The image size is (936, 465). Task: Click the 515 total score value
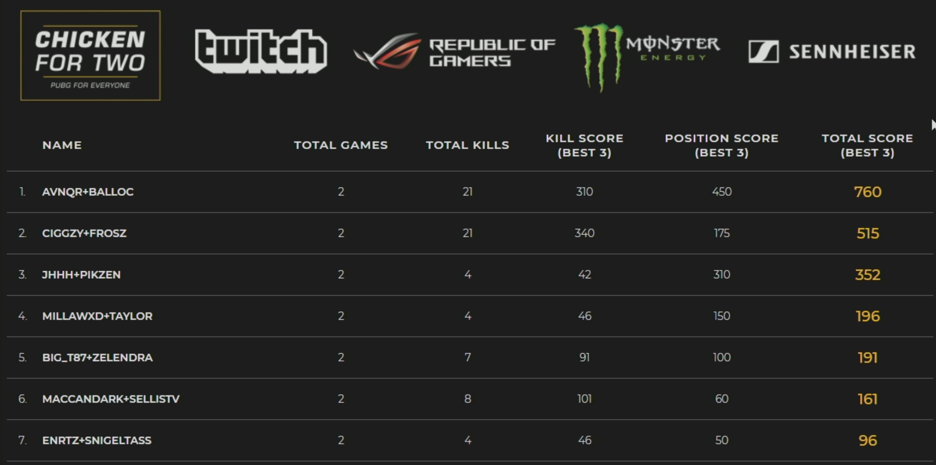tap(868, 234)
